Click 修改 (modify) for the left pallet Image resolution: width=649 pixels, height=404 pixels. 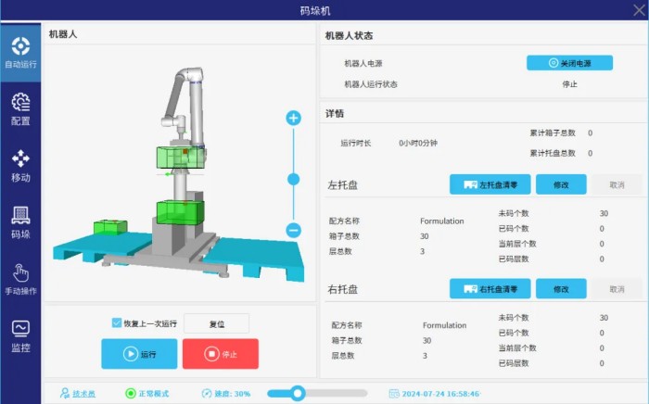561,185
